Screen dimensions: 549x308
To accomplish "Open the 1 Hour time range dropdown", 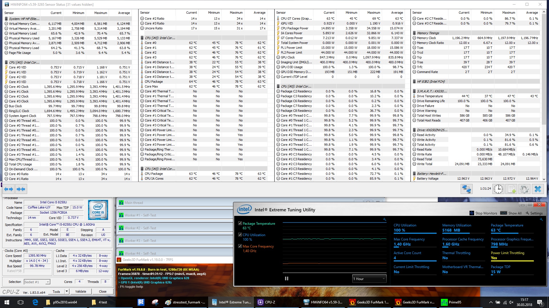I will click(x=369, y=279).
